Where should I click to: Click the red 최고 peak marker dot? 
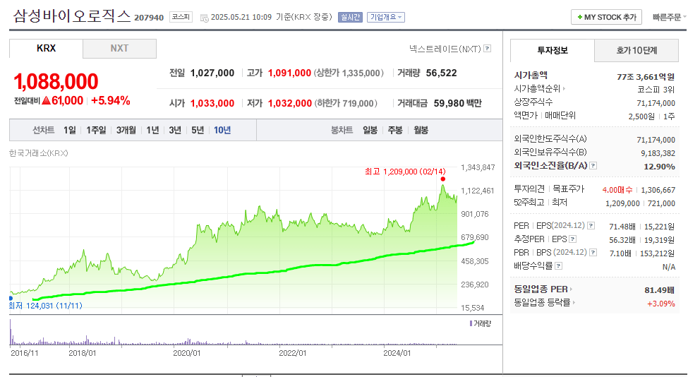coord(442,179)
